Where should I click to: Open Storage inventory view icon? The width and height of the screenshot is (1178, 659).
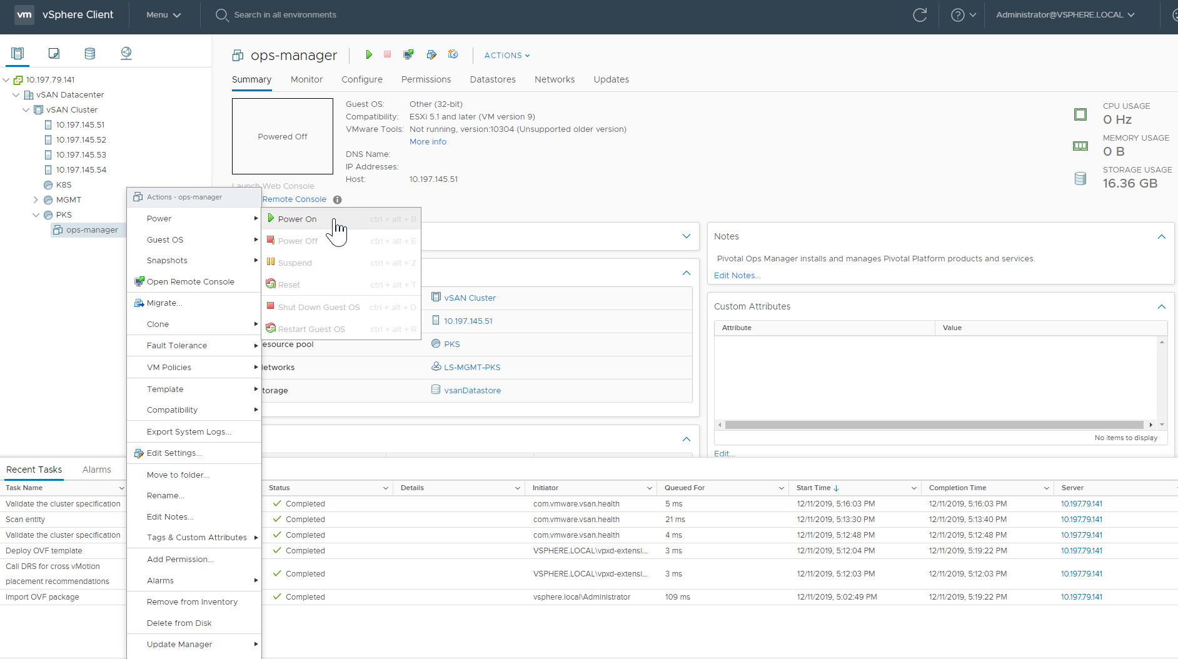tap(90, 53)
